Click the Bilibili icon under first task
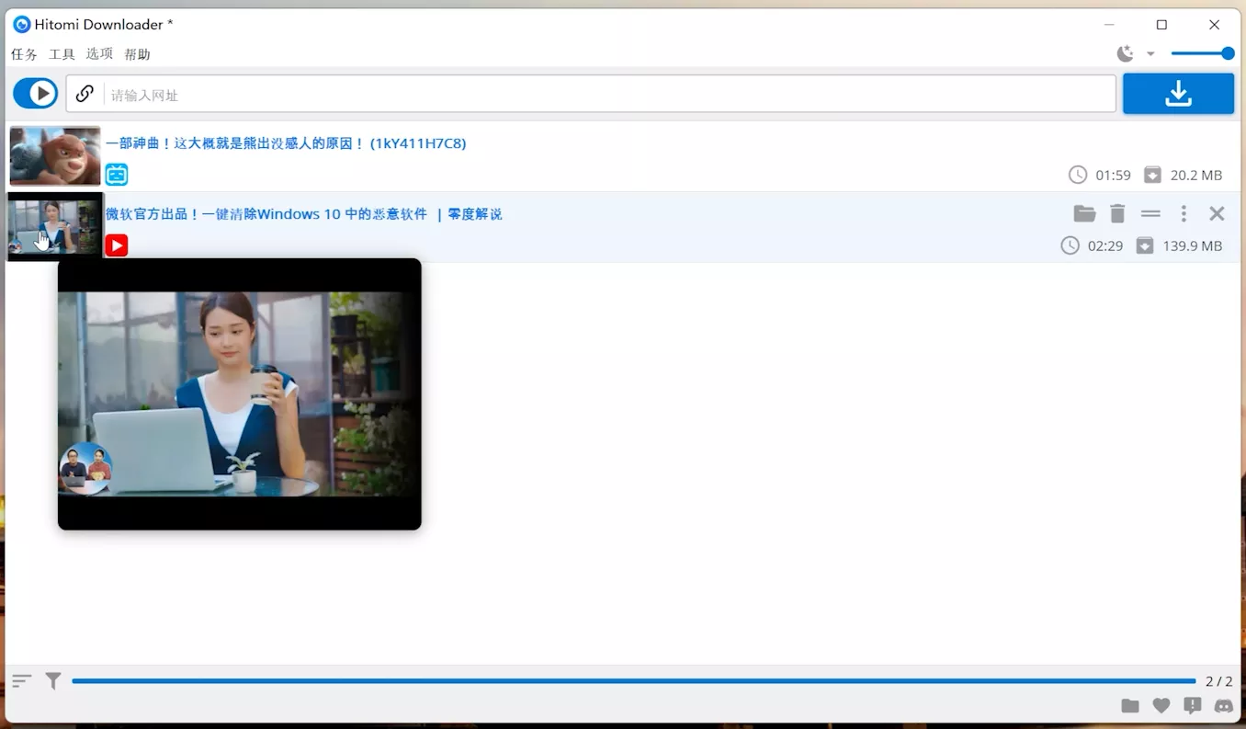This screenshot has width=1246, height=729. [x=117, y=175]
